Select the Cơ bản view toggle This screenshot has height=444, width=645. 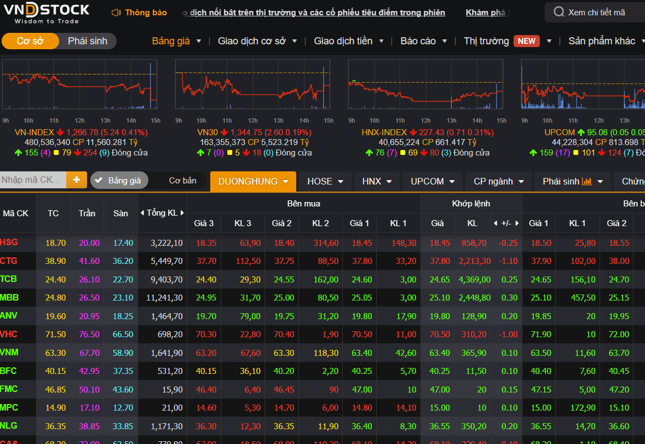(182, 180)
